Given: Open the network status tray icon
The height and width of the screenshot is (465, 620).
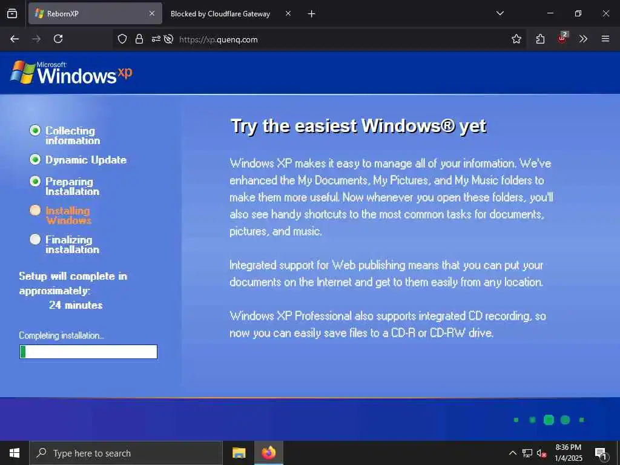Looking at the screenshot, I should 527,453.
